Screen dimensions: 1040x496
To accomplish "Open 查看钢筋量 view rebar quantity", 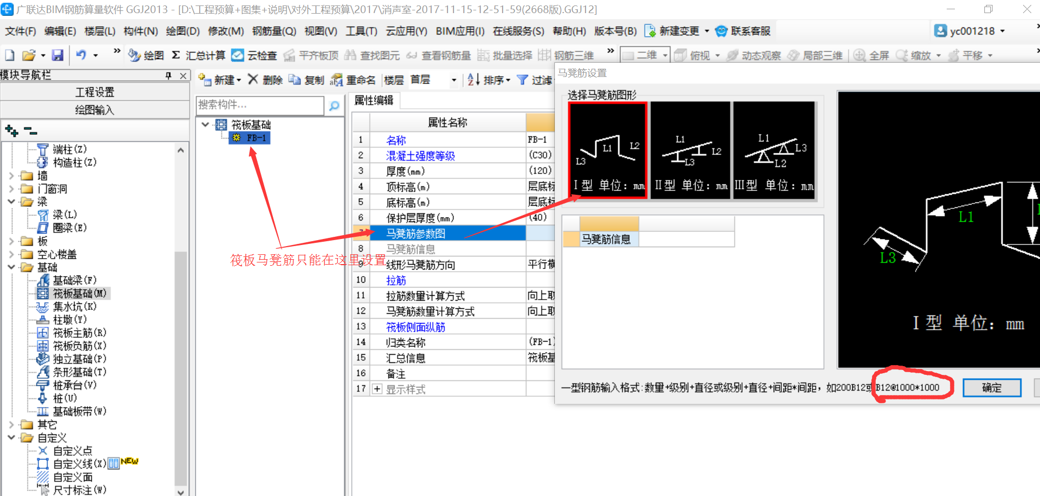I will pos(439,55).
